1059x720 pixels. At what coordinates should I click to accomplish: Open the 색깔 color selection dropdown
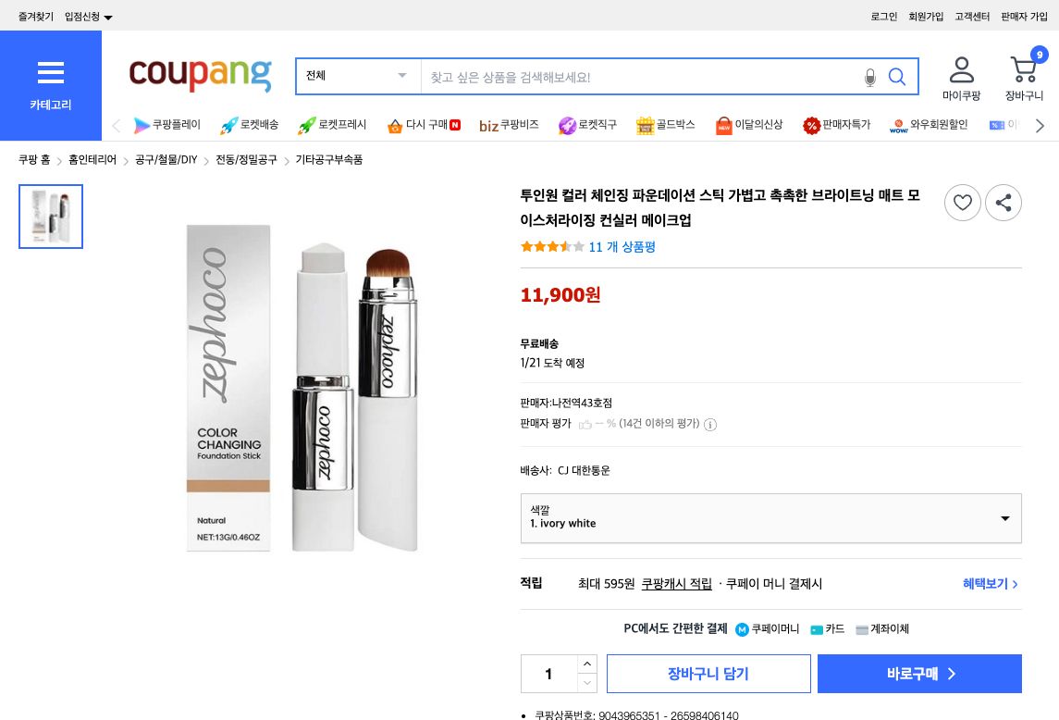[x=770, y=518]
